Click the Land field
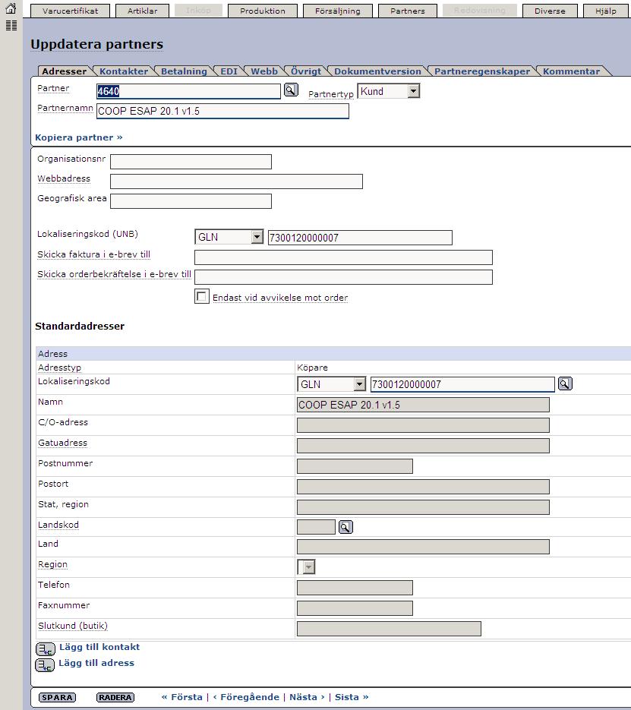Viewport: 631px width, 710px height. point(423,547)
